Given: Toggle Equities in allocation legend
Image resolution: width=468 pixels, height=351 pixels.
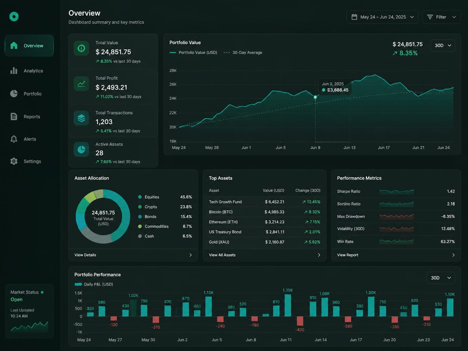Looking at the screenshot, I should [x=165, y=197].
